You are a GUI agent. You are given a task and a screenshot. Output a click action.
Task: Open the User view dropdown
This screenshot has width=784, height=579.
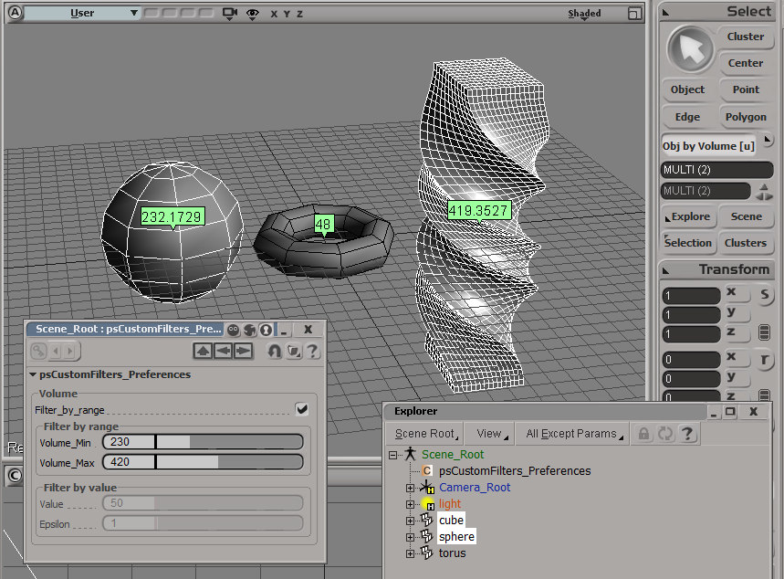pyautogui.click(x=91, y=14)
